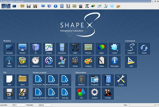The image size is (159, 107).
Task: Open the Config settings tile
Action: tap(121, 80)
